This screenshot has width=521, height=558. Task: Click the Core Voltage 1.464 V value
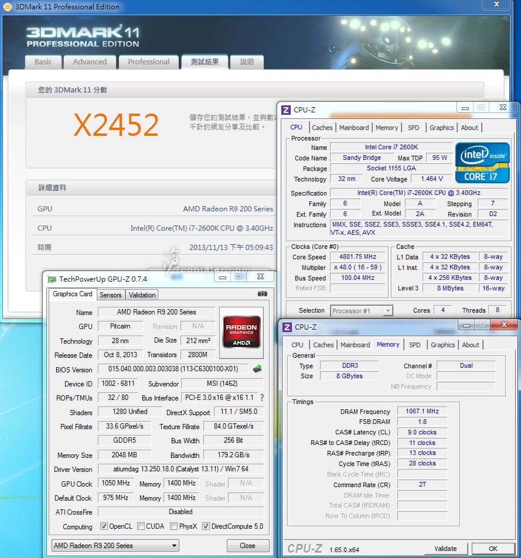(431, 179)
